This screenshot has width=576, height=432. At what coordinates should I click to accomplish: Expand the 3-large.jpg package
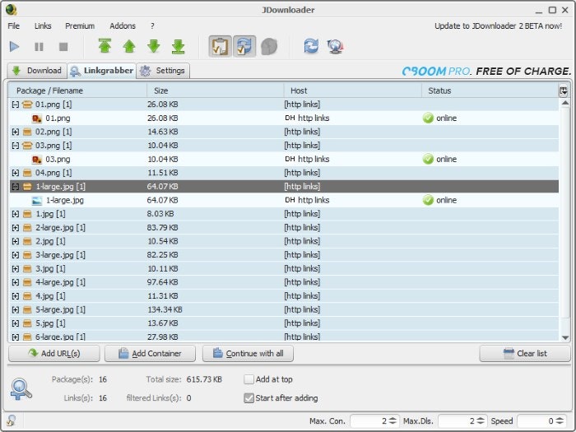(15, 255)
